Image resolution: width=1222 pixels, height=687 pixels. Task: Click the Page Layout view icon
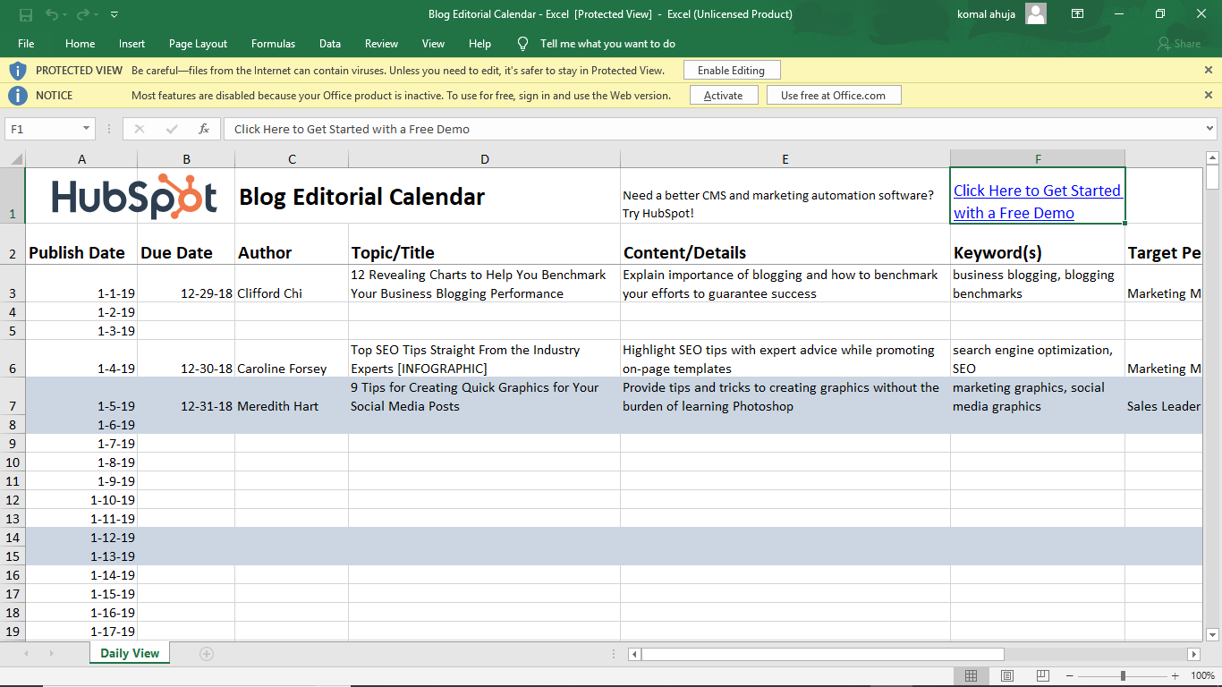1007,675
